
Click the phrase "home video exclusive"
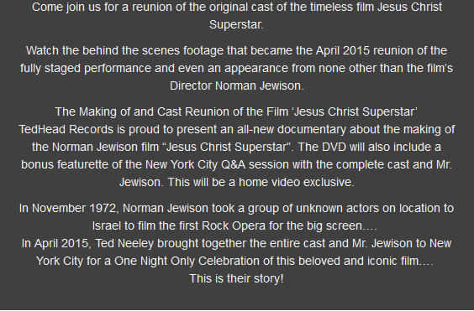coord(295,183)
